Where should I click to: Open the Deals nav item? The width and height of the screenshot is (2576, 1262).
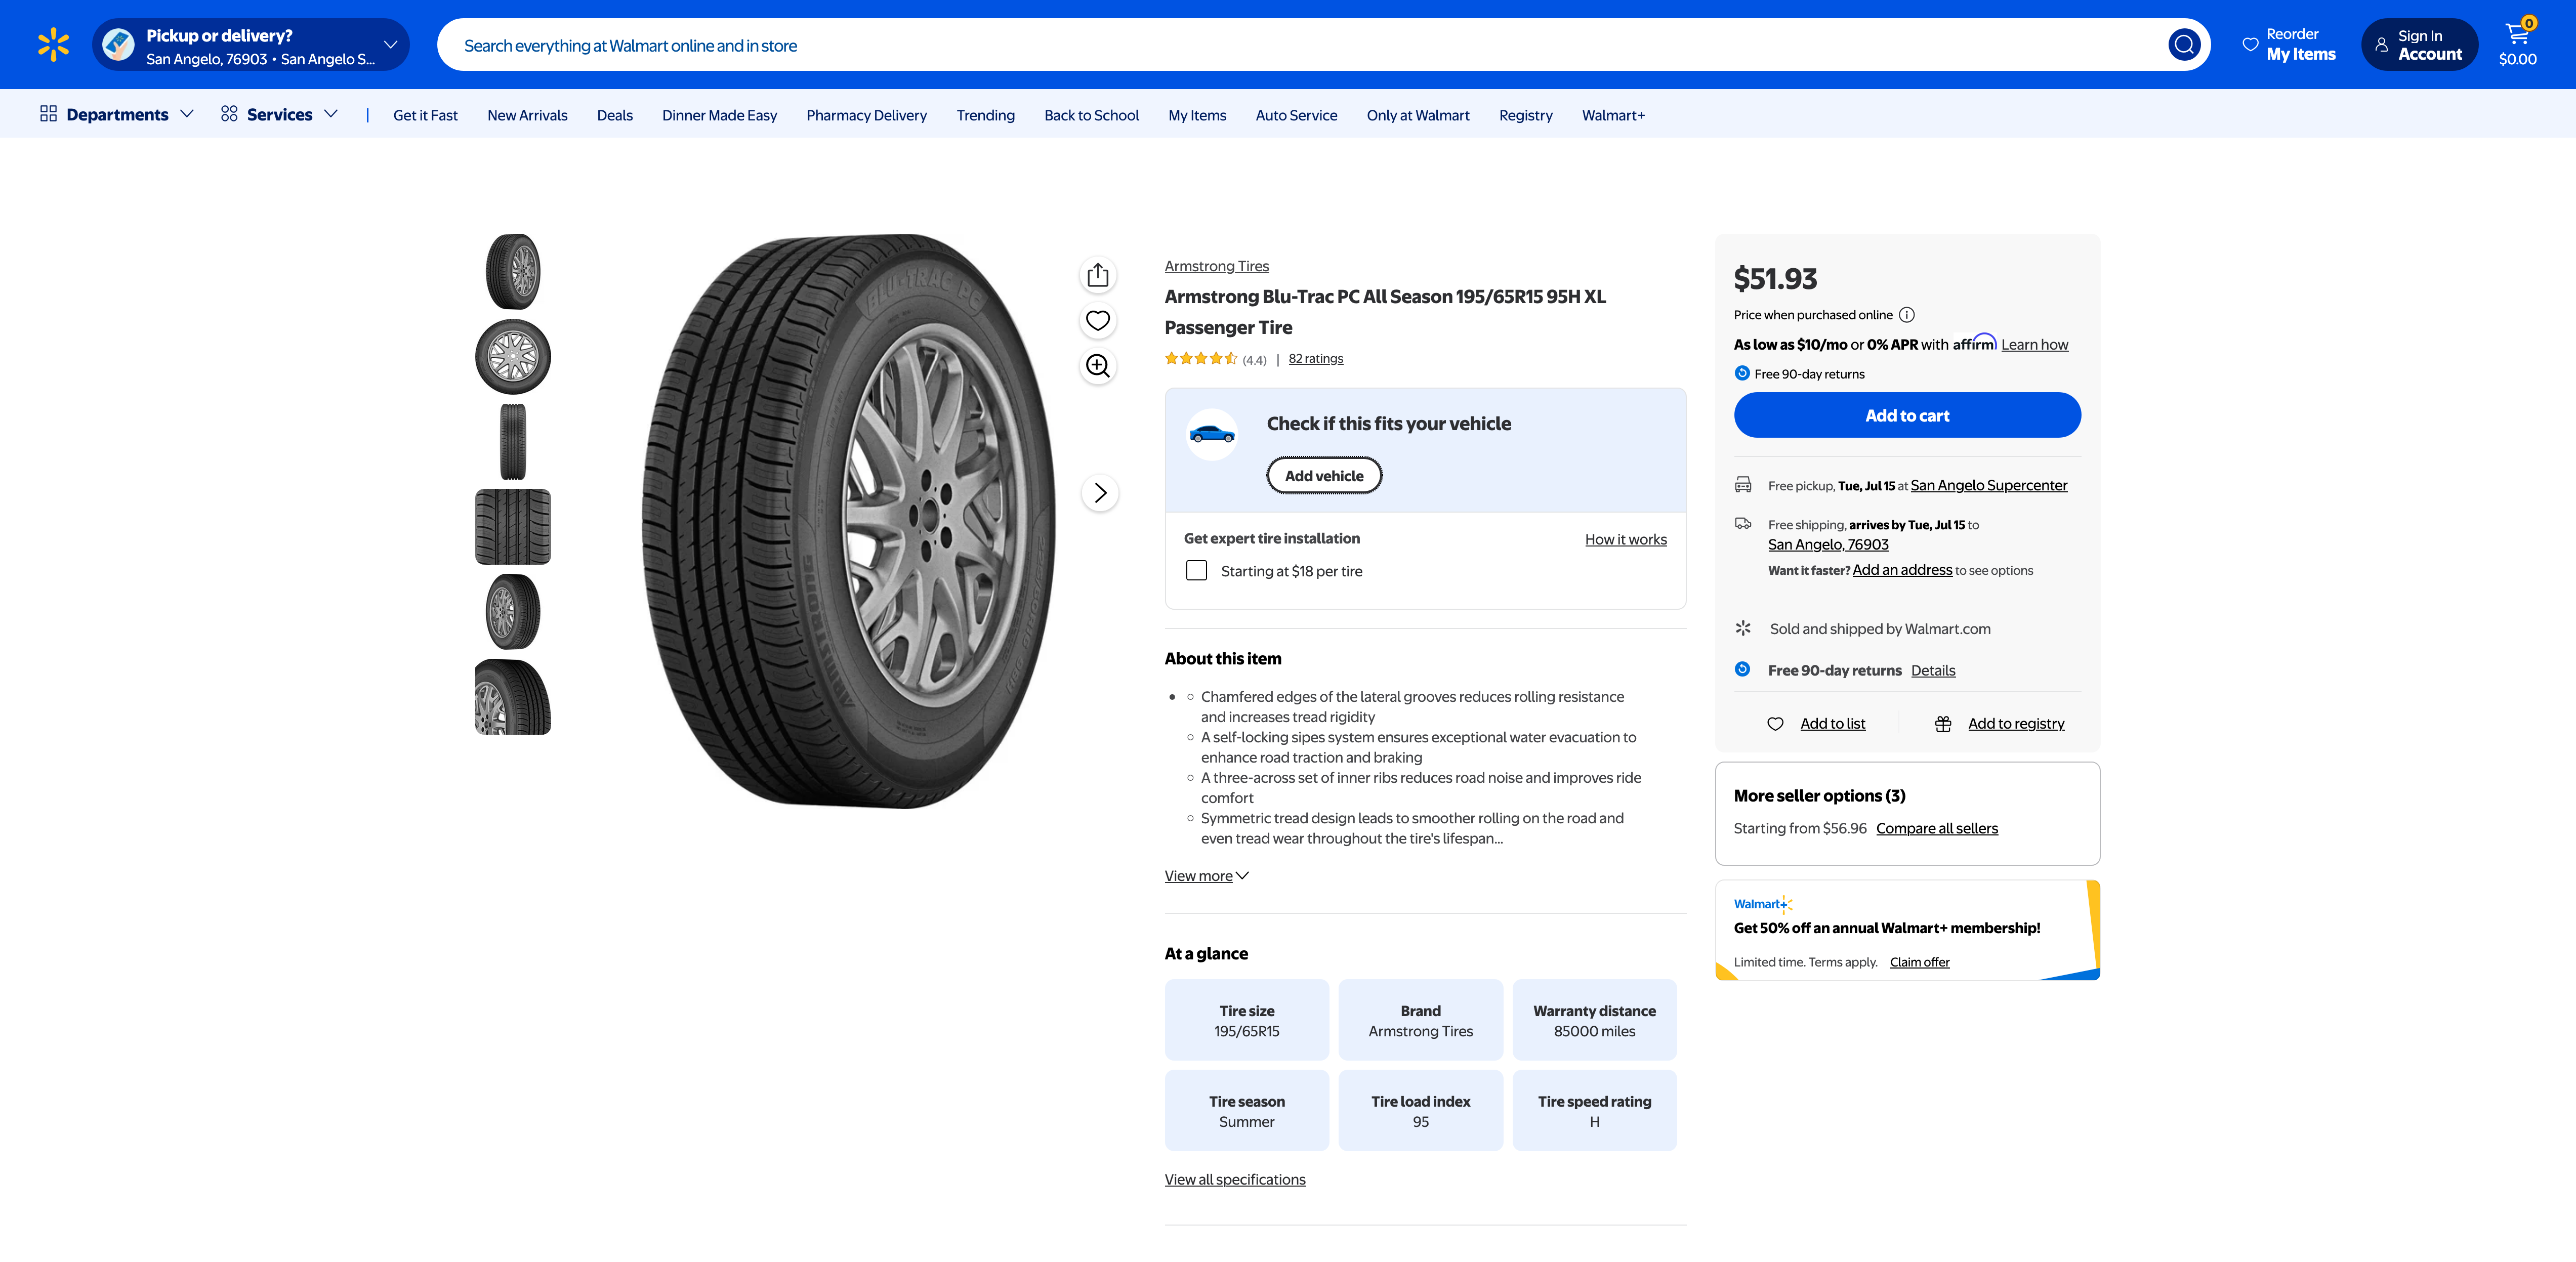pyautogui.click(x=614, y=116)
